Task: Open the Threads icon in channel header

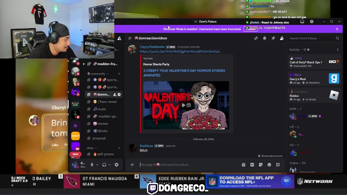Action: click(256, 38)
